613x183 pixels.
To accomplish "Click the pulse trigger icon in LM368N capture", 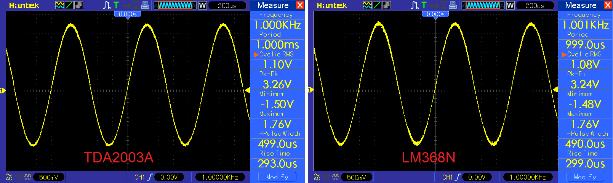I will pyautogui.click(x=415, y=5).
